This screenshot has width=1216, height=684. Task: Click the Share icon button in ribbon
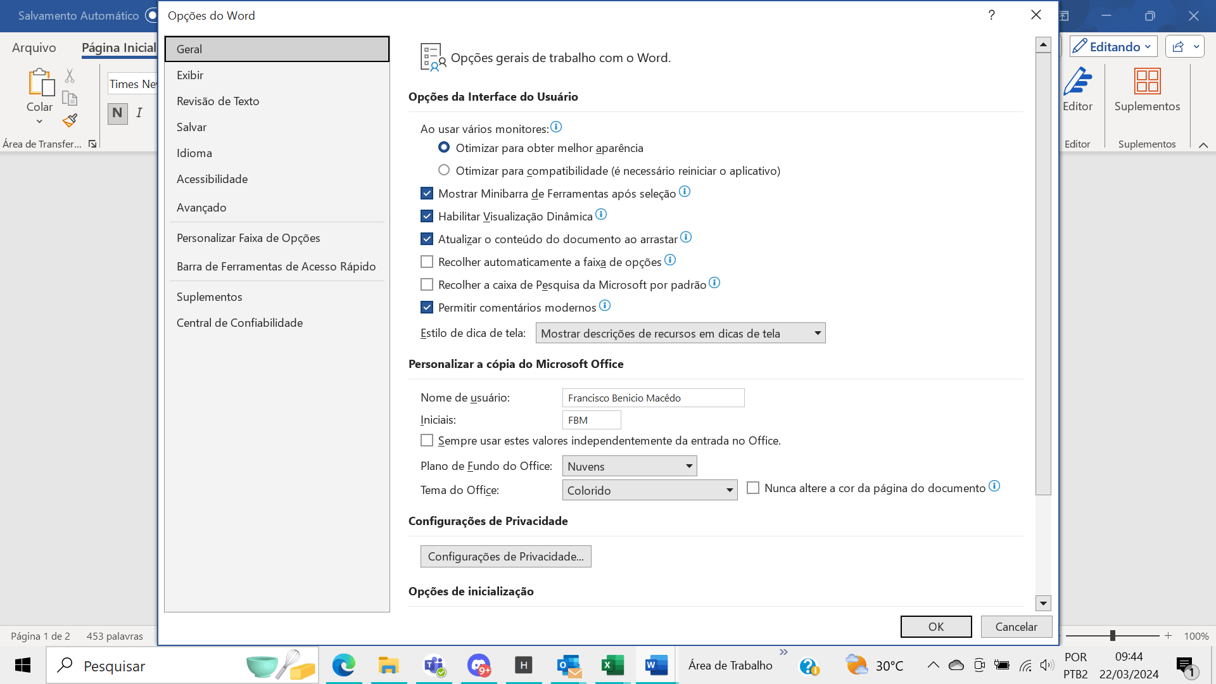click(x=1178, y=47)
